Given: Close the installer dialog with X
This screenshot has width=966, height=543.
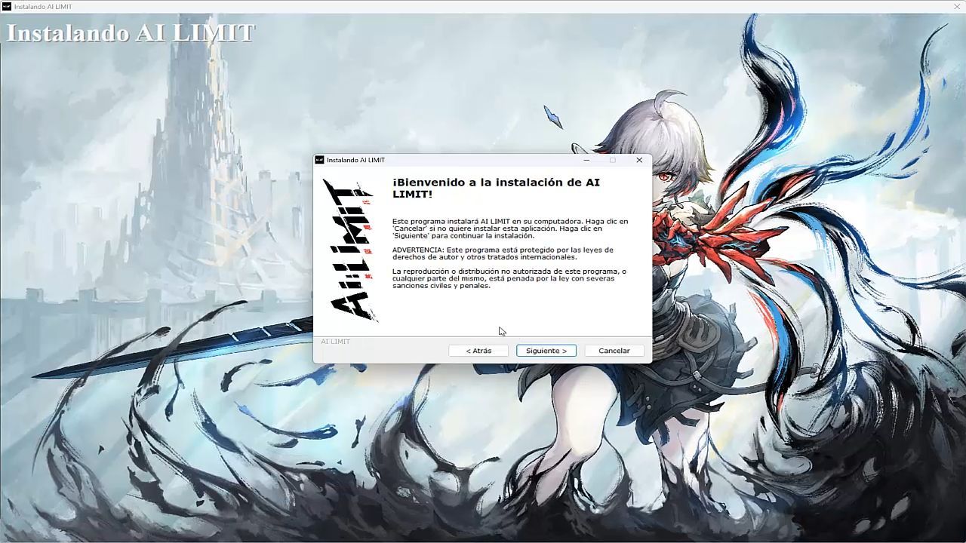Looking at the screenshot, I should pyautogui.click(x=639, y=160).
